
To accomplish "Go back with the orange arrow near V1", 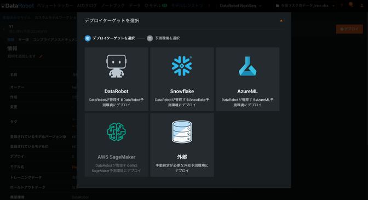I will tap(4, 29).
